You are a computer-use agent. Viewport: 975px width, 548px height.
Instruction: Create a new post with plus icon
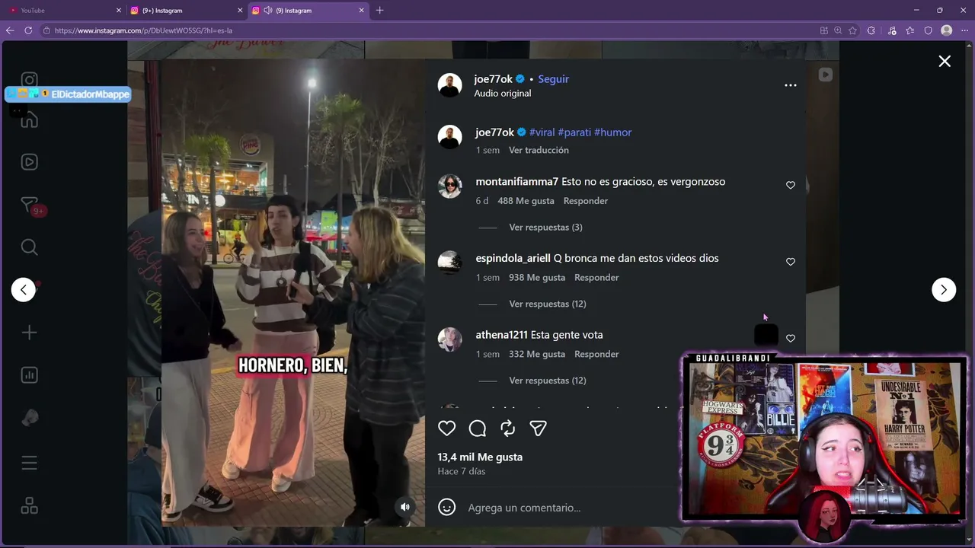coord(30,333)
